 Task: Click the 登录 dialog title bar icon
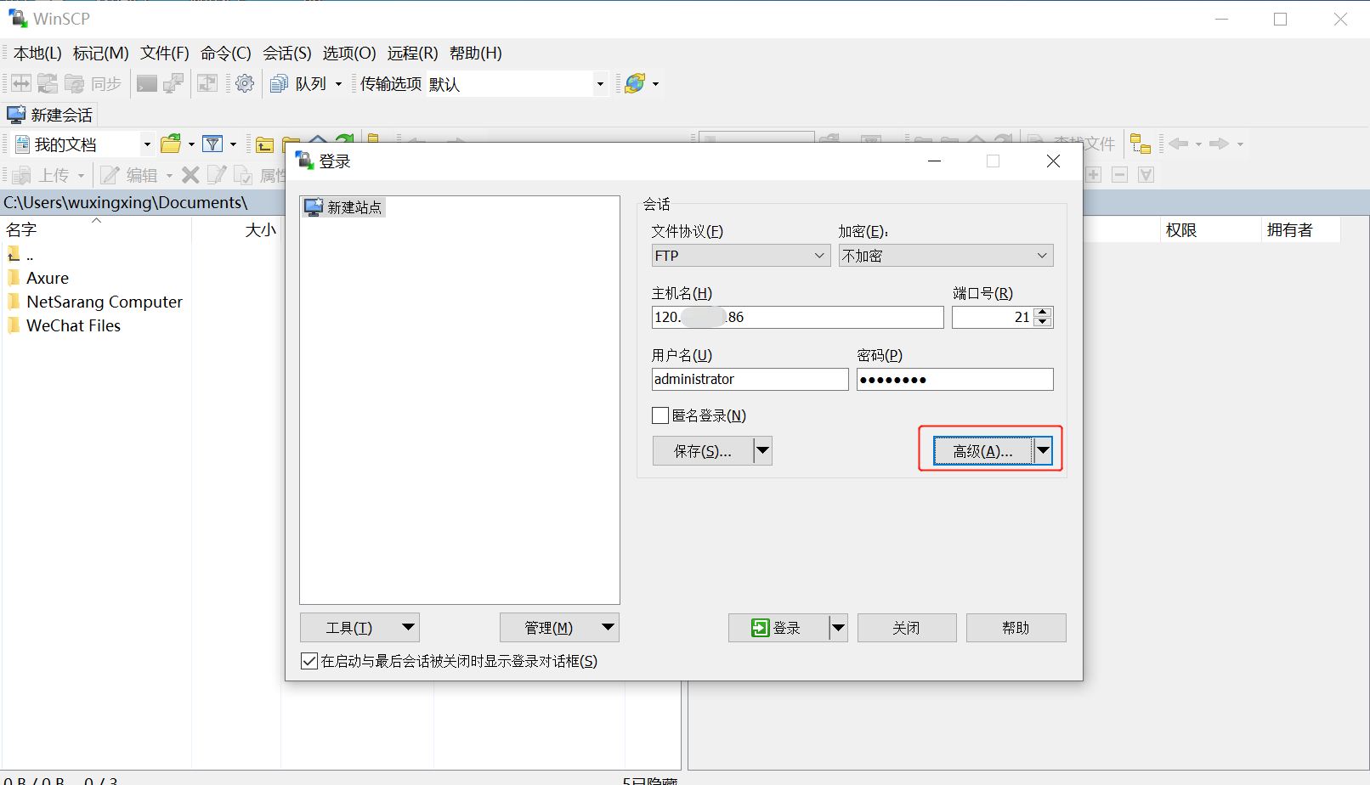pyautogui.click(x=304, y=160)
